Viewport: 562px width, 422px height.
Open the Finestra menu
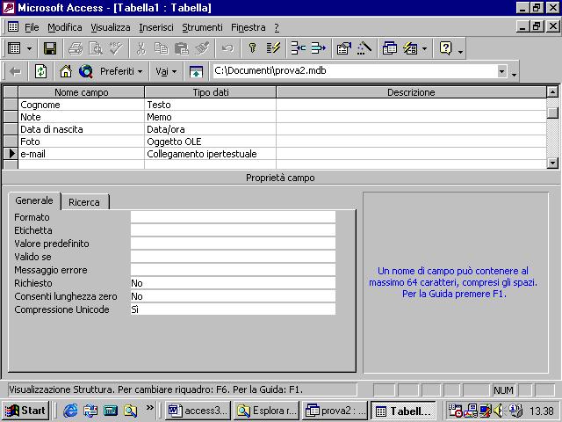[x=248, y=27]
